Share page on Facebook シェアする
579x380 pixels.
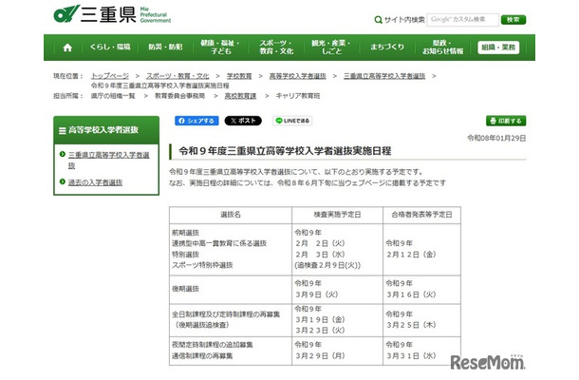tap(196, 121)
